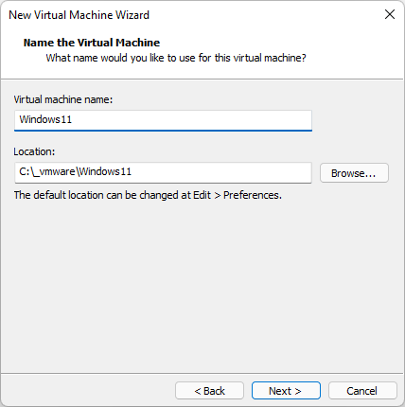Select the 'Name the Virtual Machine' heading
This screenshot has height=407, width=405.
[x=92, y=43]
